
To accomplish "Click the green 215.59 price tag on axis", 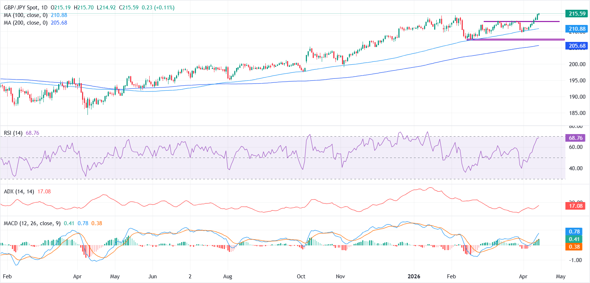I will point(577,14).
